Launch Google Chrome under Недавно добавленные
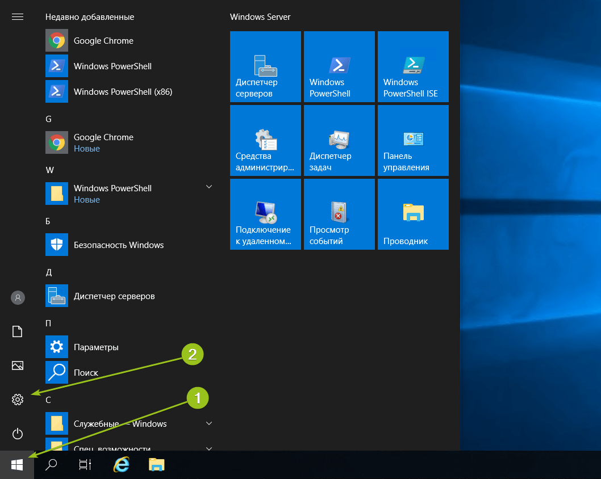The image size is (601, 479). (x=130, y=41)
